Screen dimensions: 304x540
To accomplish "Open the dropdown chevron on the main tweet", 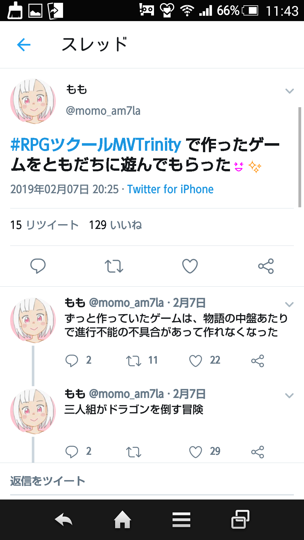I will [289, 91].
